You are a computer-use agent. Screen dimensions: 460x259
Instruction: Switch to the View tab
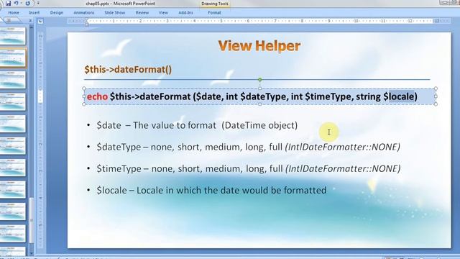pyautogui.click(x=163, y=13)
